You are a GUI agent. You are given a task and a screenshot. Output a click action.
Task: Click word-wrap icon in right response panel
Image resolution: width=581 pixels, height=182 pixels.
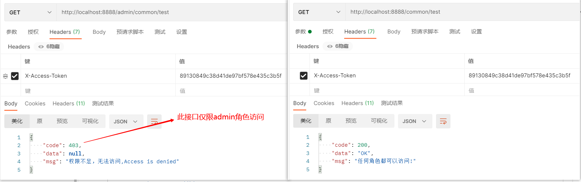443,121
